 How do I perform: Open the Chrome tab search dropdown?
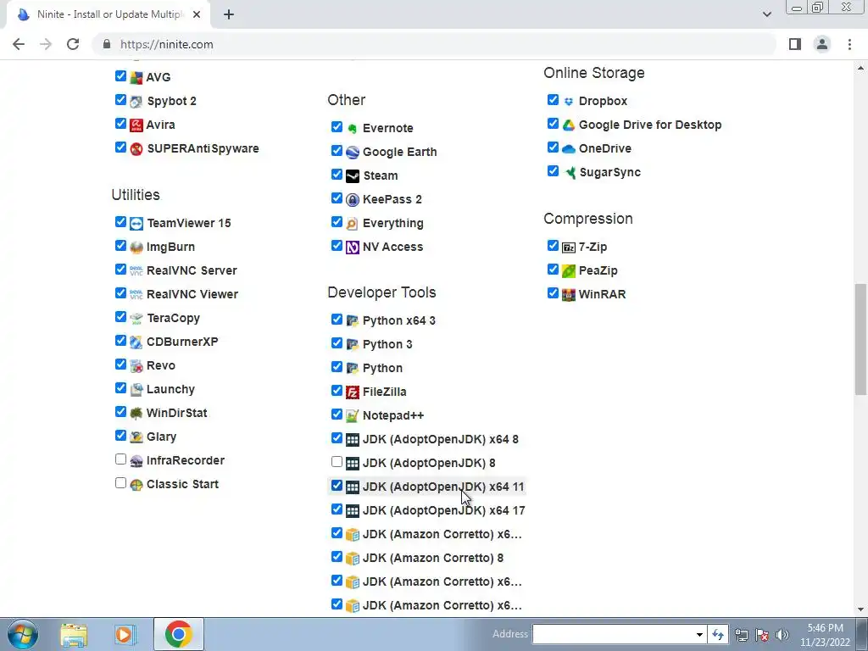click(766, 14)
